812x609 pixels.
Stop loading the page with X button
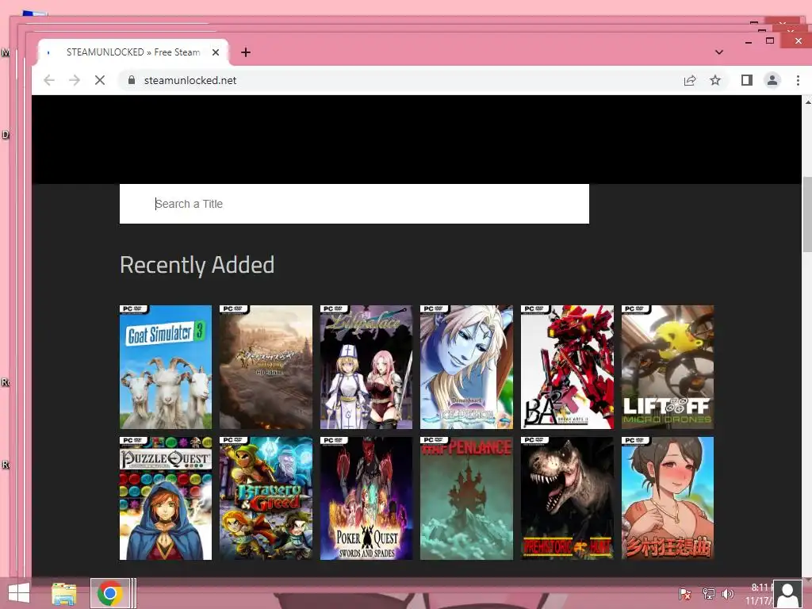coord(100,80)
